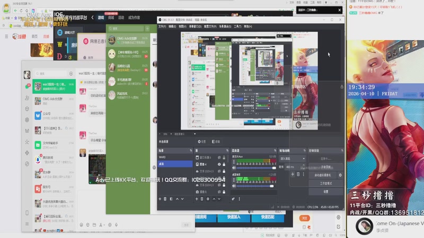The image size is (424, 238).
Task: Open advanced audio properties in mixer toolbar
Action: point(233,199)
